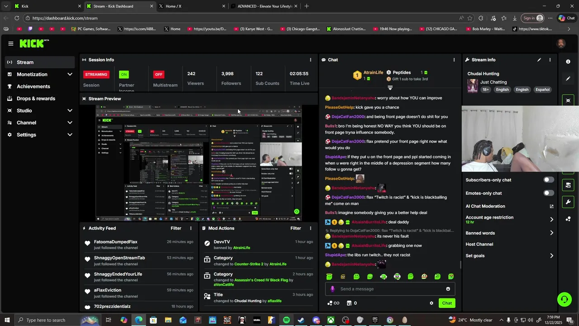
Task: Click the stream preview frame icon in right rail
Action: [568, 100]
